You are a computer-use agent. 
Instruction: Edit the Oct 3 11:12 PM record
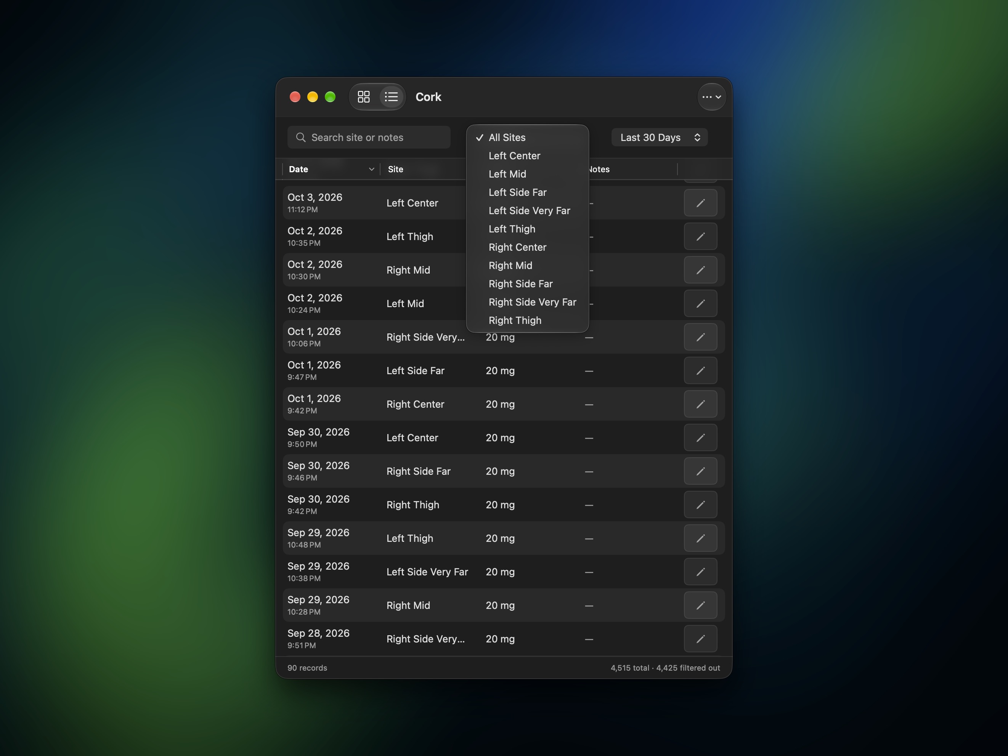click(x=700, y=203)
